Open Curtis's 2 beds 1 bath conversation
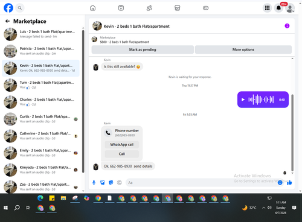302x222 pixels. click(40, 119)
